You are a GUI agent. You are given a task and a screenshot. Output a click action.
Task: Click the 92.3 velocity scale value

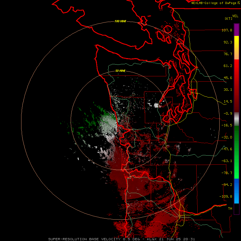(228, 42)
